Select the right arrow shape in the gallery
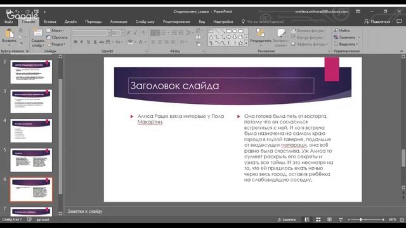Viewport: 406px width, 228px height. click(x=229, y=37)
